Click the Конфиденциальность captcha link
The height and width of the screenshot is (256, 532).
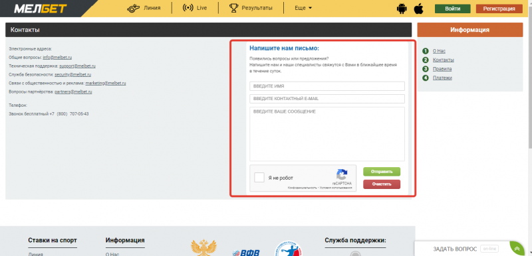tap(302, 188)
